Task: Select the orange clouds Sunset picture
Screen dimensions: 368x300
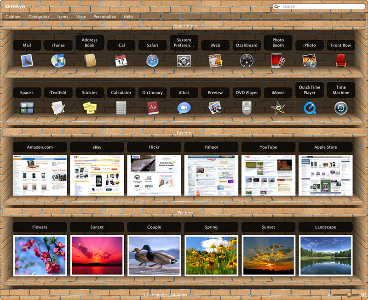Action: (269, 256)
